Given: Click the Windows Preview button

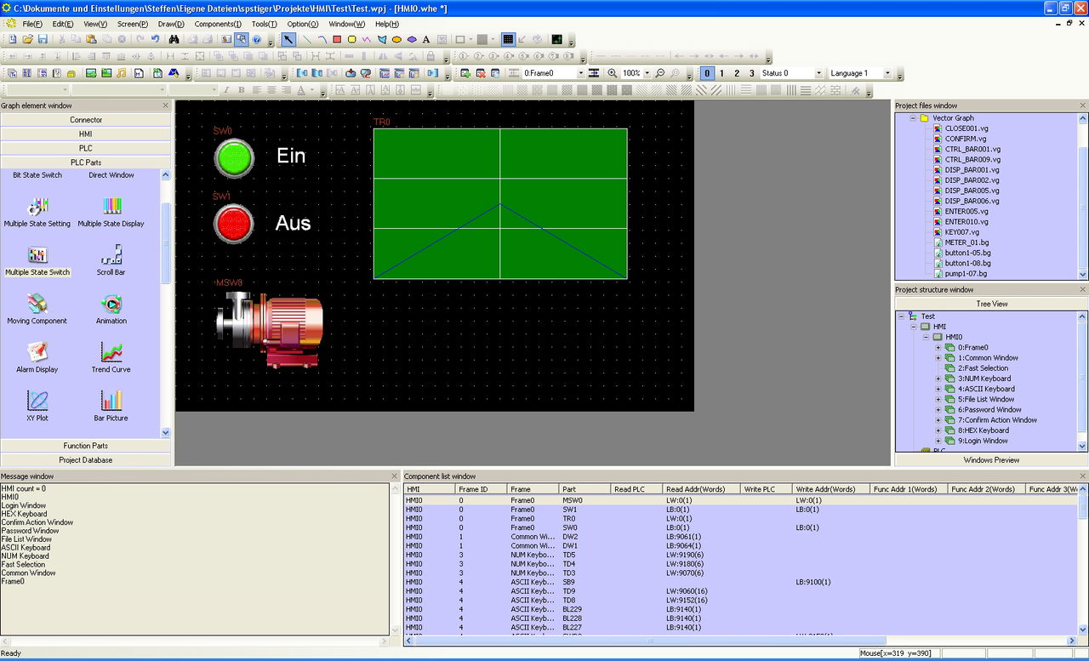Looking at the screenshot, I should 991,460.
